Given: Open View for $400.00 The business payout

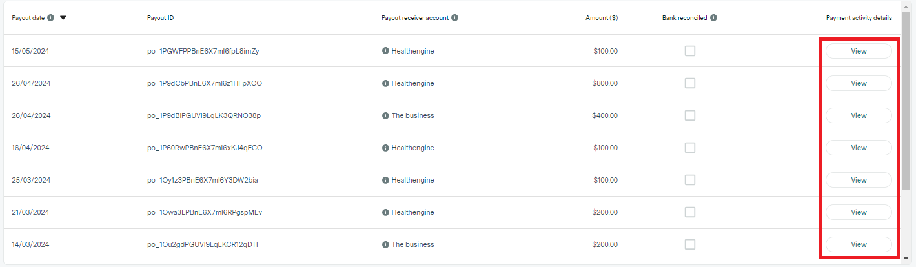Looking at the screenshot, I should click(859, 115).
